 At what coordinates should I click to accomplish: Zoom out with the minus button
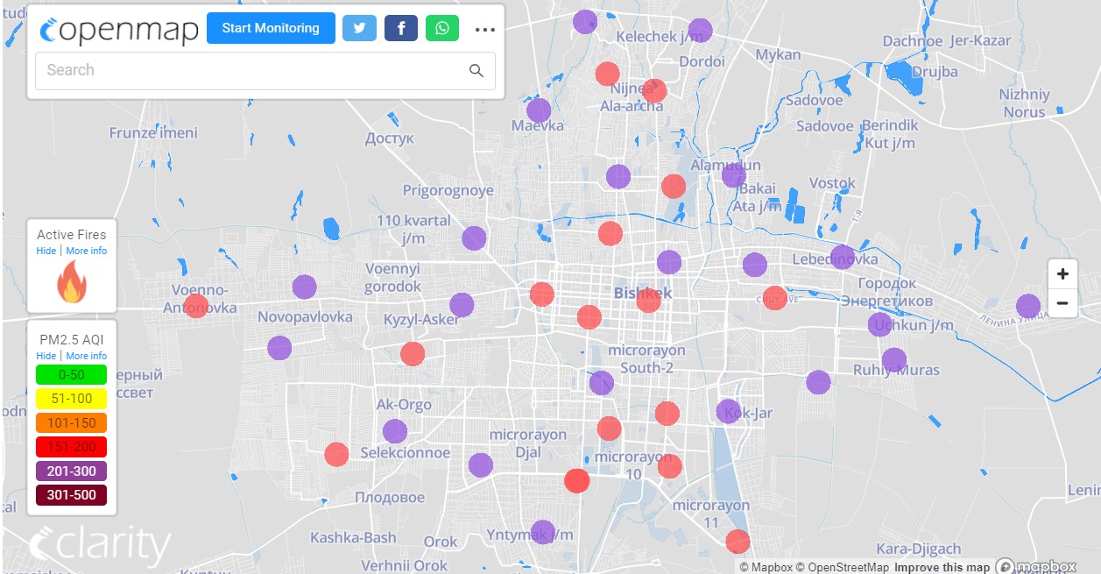click(1062, 303)
